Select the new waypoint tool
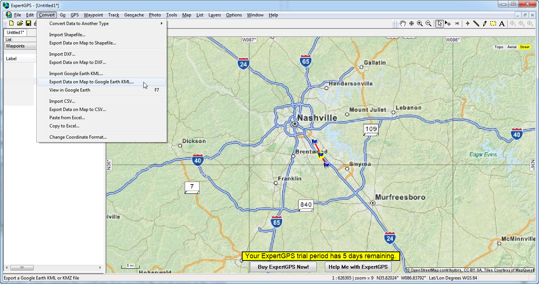Viewport: 539px width, 284px height. pyautogui.click(x=468, y=24)
